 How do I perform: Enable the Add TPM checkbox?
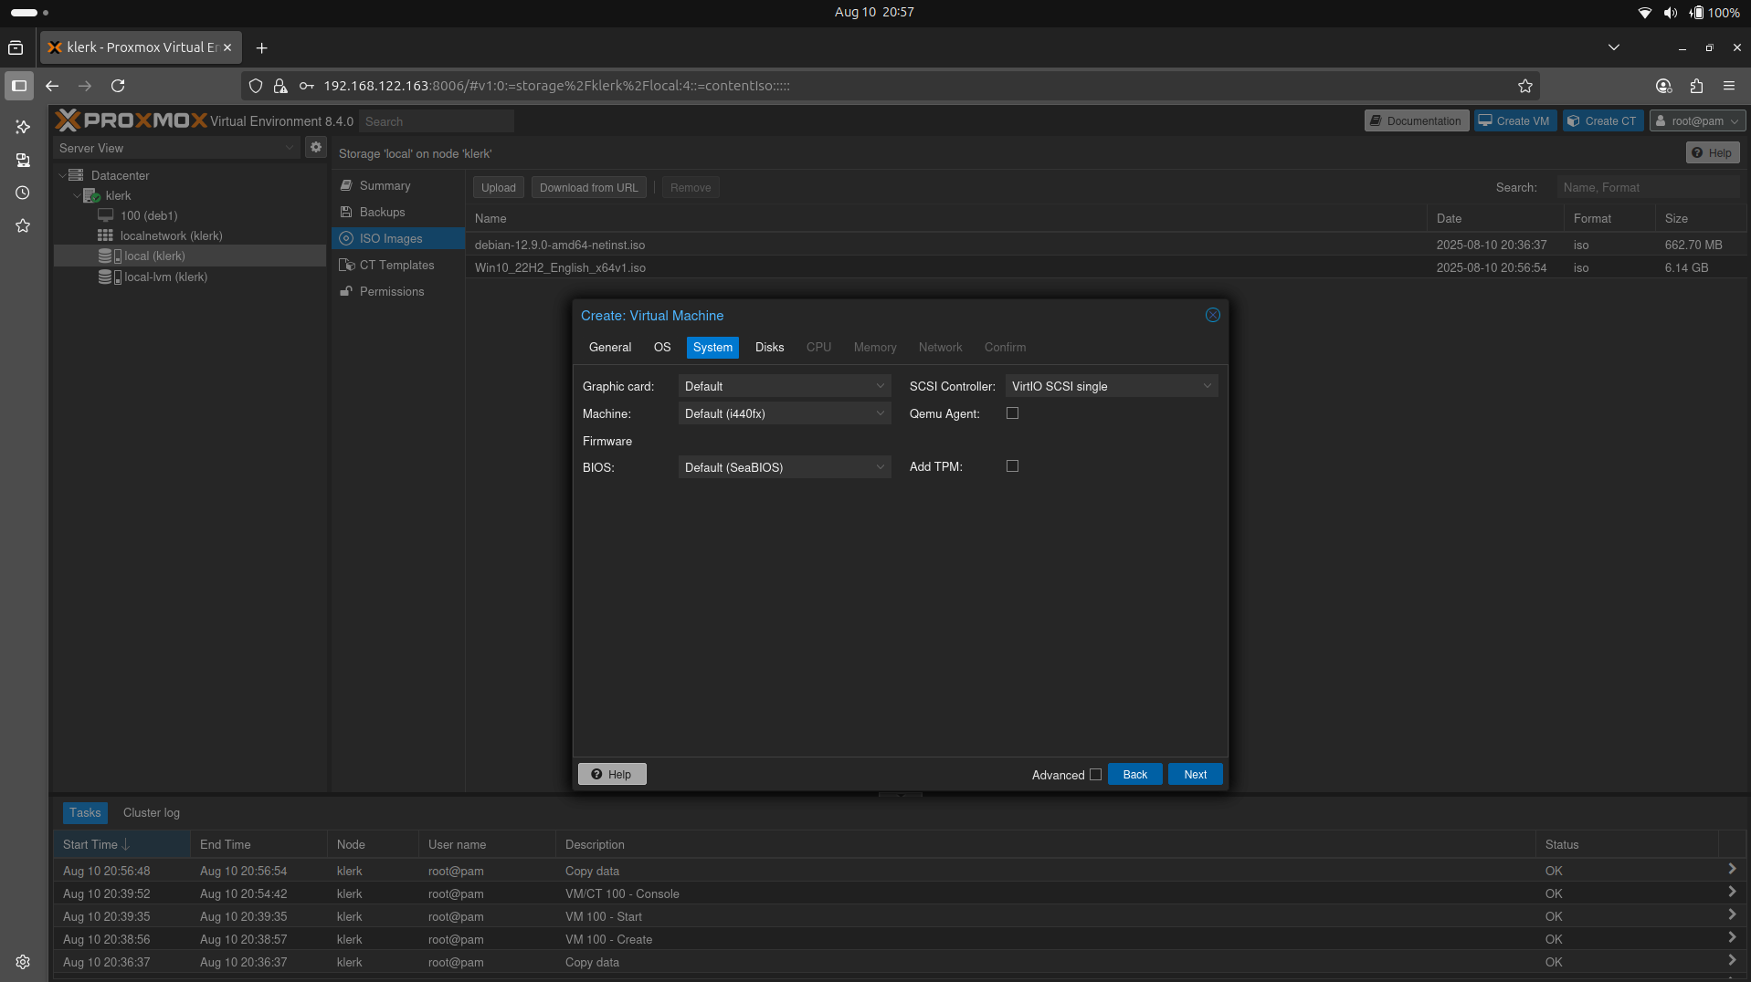coord(1012,465)
